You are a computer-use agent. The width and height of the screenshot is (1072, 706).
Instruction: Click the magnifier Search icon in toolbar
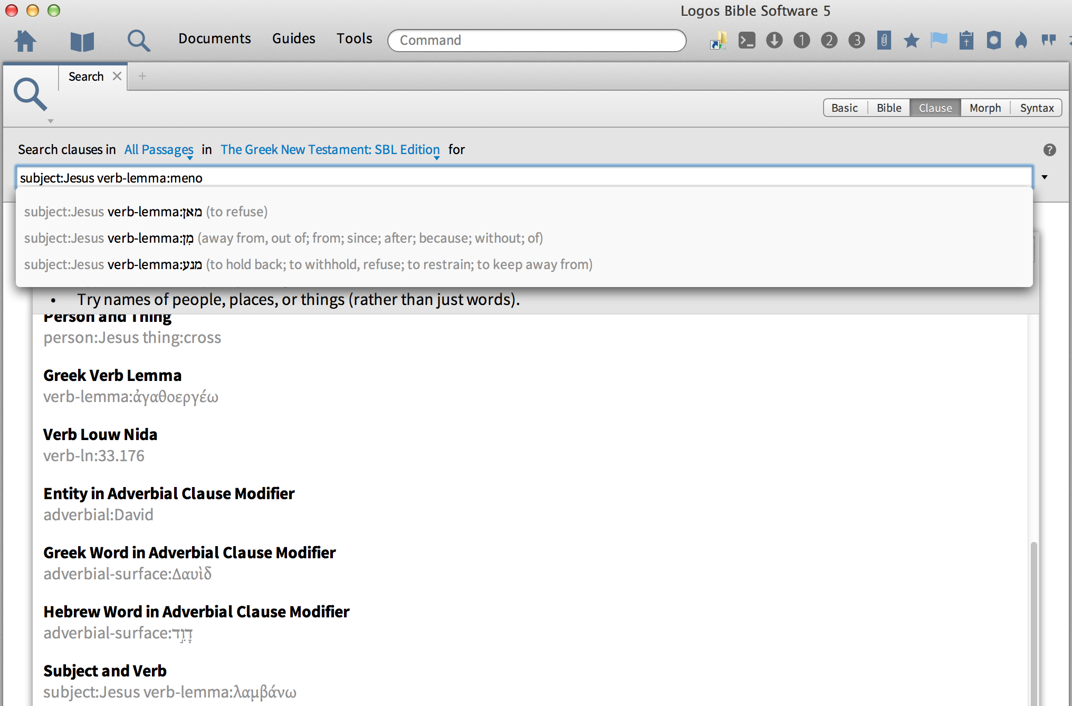click(138, 41)
